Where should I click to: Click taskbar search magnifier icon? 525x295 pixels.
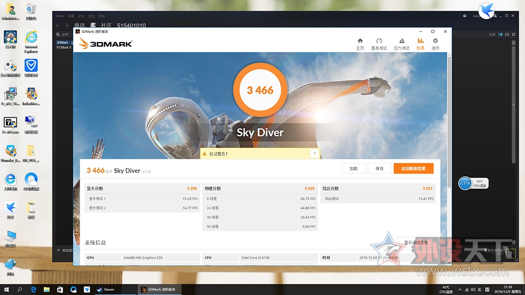[x=20, y=289]
